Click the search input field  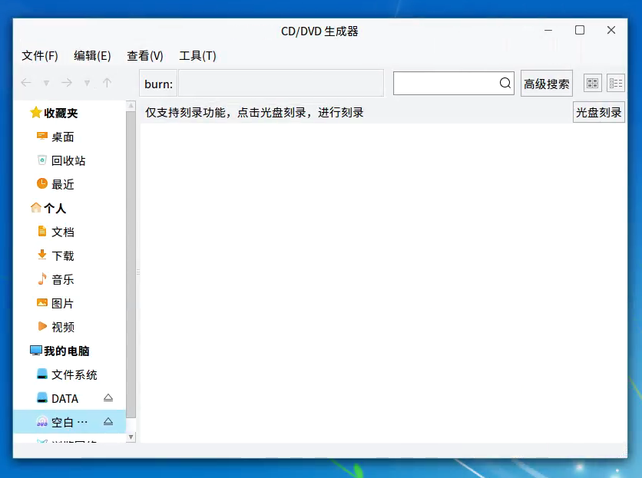445,84
